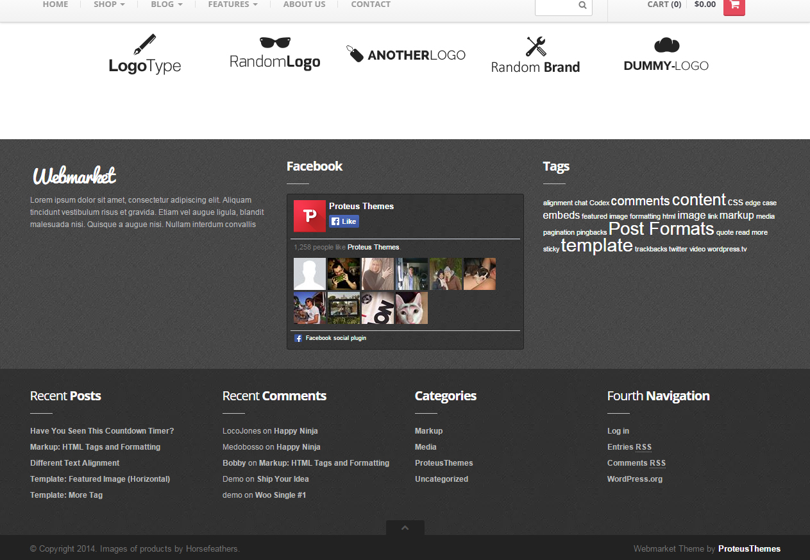The image size is (810, 560).
Task: Open the BLOG dropdown menu
Action: click(x=166, y=4)
